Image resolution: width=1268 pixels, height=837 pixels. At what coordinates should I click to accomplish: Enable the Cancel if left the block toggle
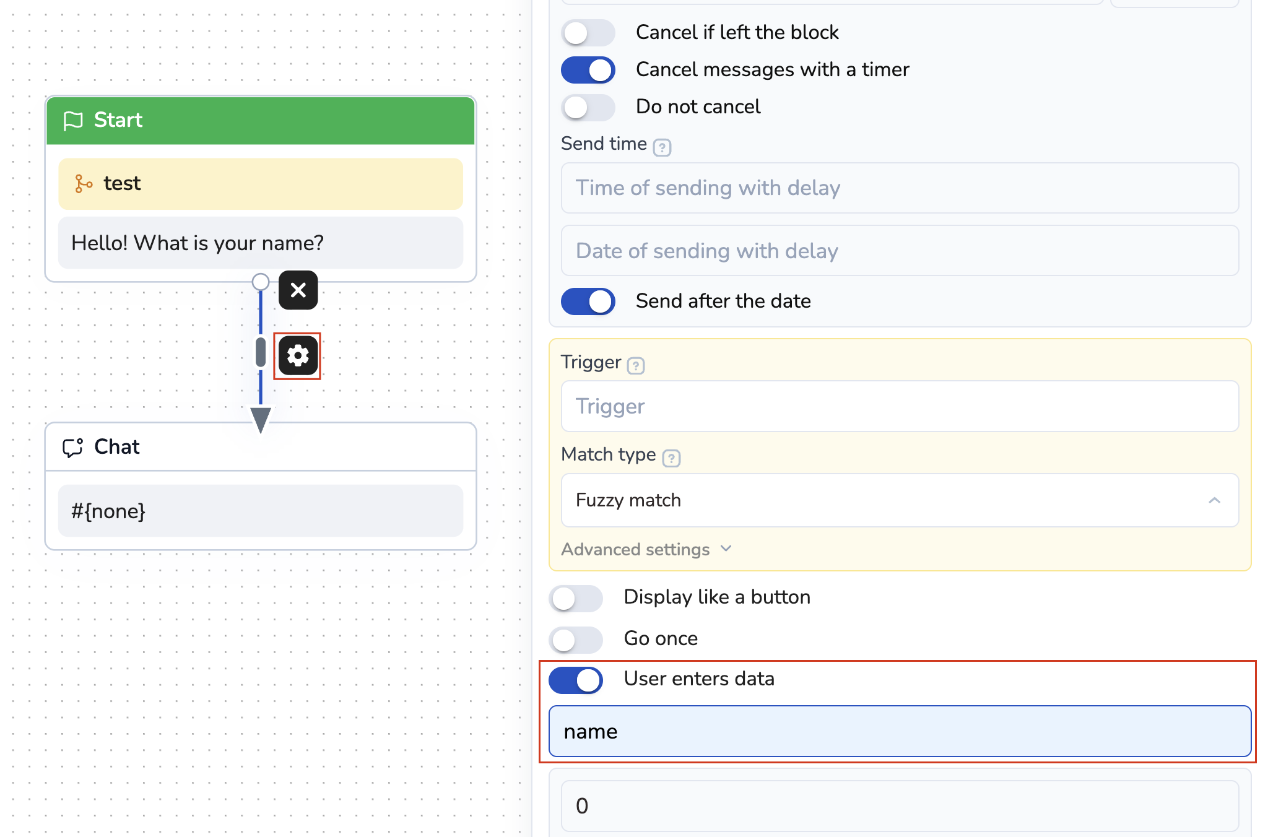click(x=588, y=33)
